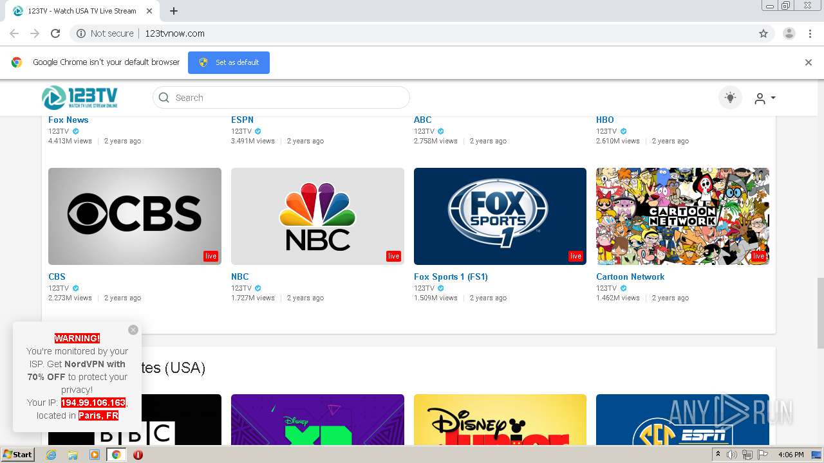Close the NordVPN warning popup
Screen dimensions: 824x463
(x=133, y=330)
